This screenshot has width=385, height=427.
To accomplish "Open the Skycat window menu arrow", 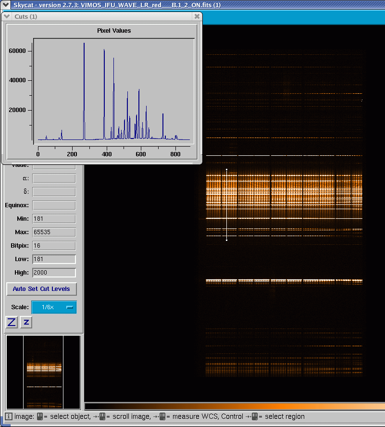I will pyautogui.click(x=5, y=5).
